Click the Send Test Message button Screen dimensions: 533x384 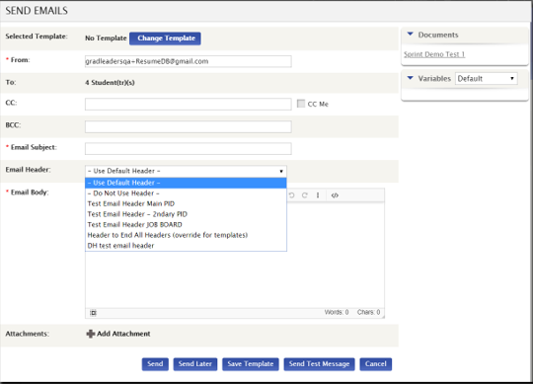point(319,364)
